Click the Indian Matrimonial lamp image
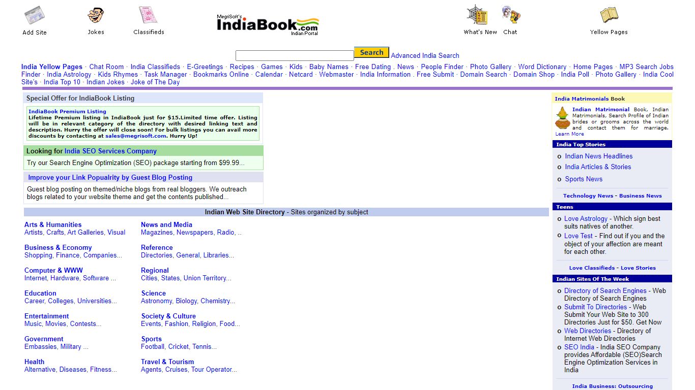 pos(562,118)
